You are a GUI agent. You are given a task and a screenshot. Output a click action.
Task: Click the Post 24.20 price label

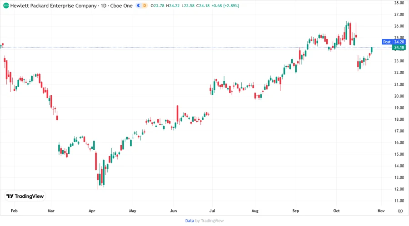tap(394, 42)
